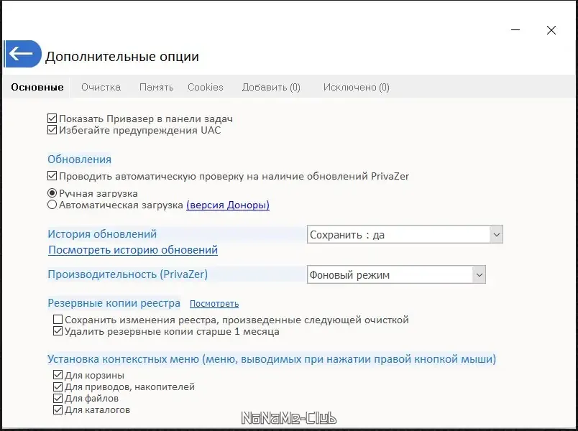This screenshot has width=578, height=431.
Task: Open Сохранить : да dropdown
Action: pyautogui.click(x=405, y=235)
